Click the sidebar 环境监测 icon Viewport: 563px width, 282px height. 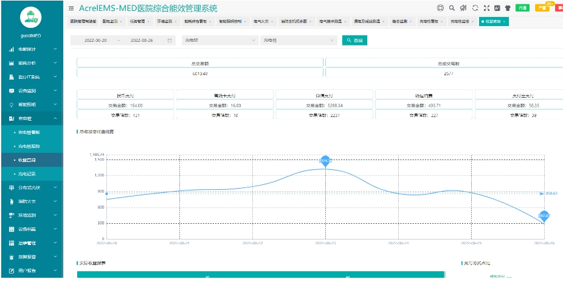12,215
